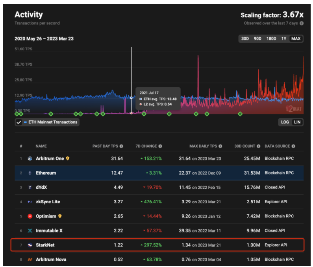Click the Ethereum diamond logo icon

coord(30,173)
